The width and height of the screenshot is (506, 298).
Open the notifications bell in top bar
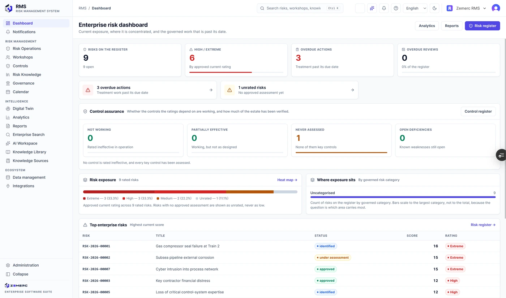point(384,8)
